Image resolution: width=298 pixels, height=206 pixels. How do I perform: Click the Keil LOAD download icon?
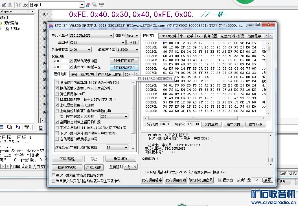point(18,5)
